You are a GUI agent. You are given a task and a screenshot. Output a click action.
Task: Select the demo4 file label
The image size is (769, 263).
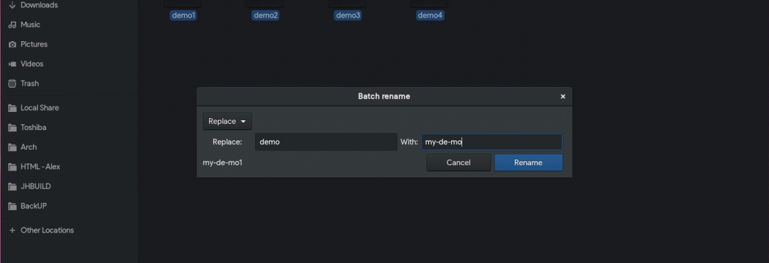[430, 16]
